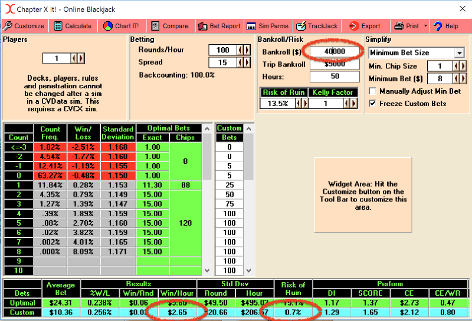Click the Custom SCORE value 1.65

point(371,312)
